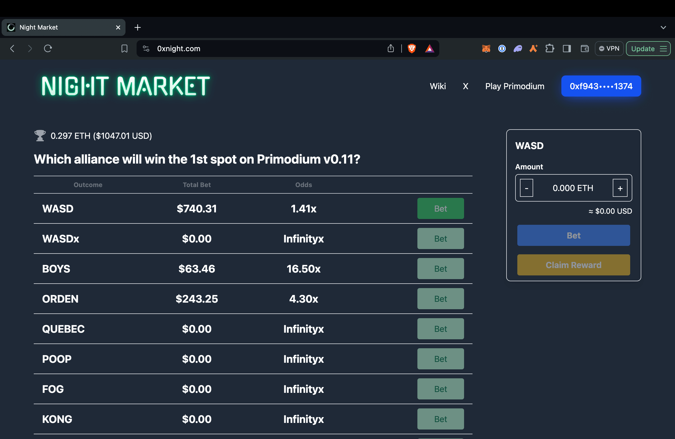Open site settings icon in address bar
The height and width of the screenshot is (439, 675).
(x=146, y=49)
